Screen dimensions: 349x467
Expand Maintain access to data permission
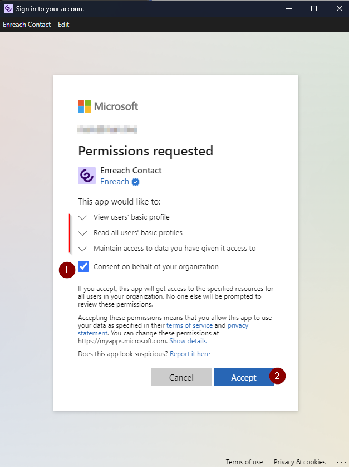pos(83,249)
